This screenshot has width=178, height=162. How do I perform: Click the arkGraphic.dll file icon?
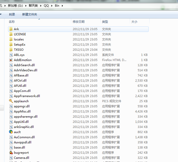pos(11,127)
